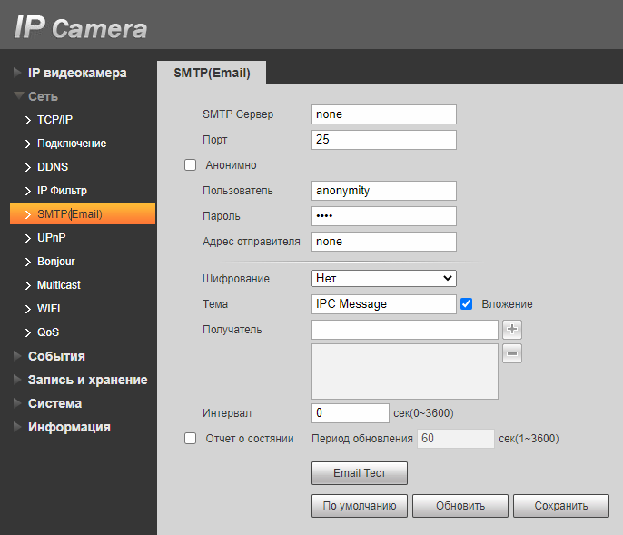
Task: Go to Multicast settings
Action: pos(59,285)
